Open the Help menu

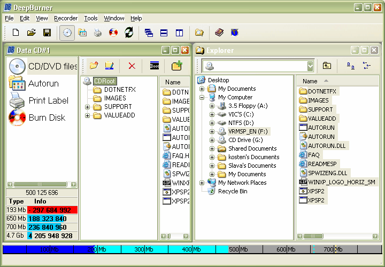coord(136,18)
